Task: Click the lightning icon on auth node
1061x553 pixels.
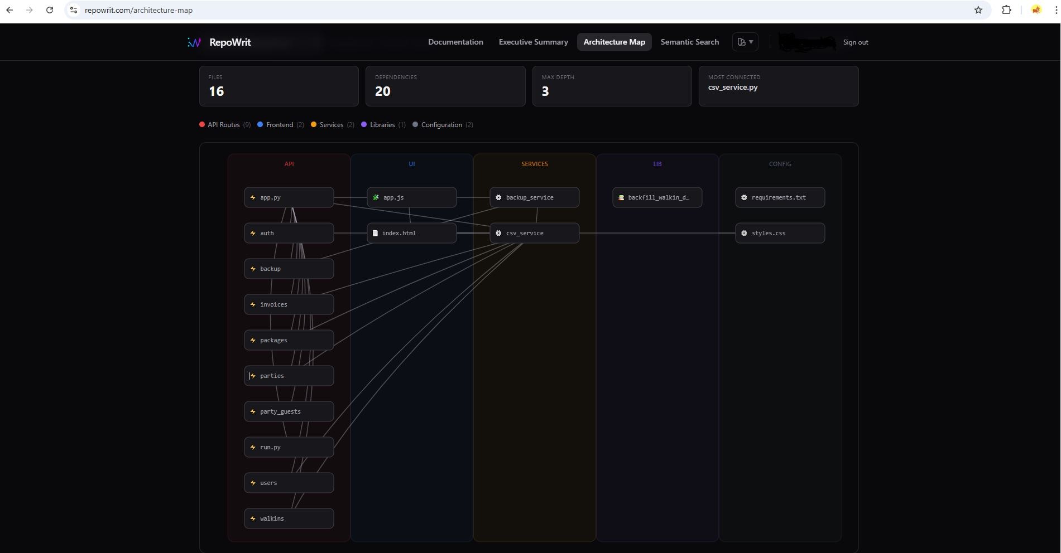Action: click(253, 233)
